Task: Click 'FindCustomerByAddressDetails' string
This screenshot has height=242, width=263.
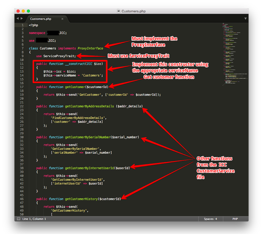Action: 78,118
